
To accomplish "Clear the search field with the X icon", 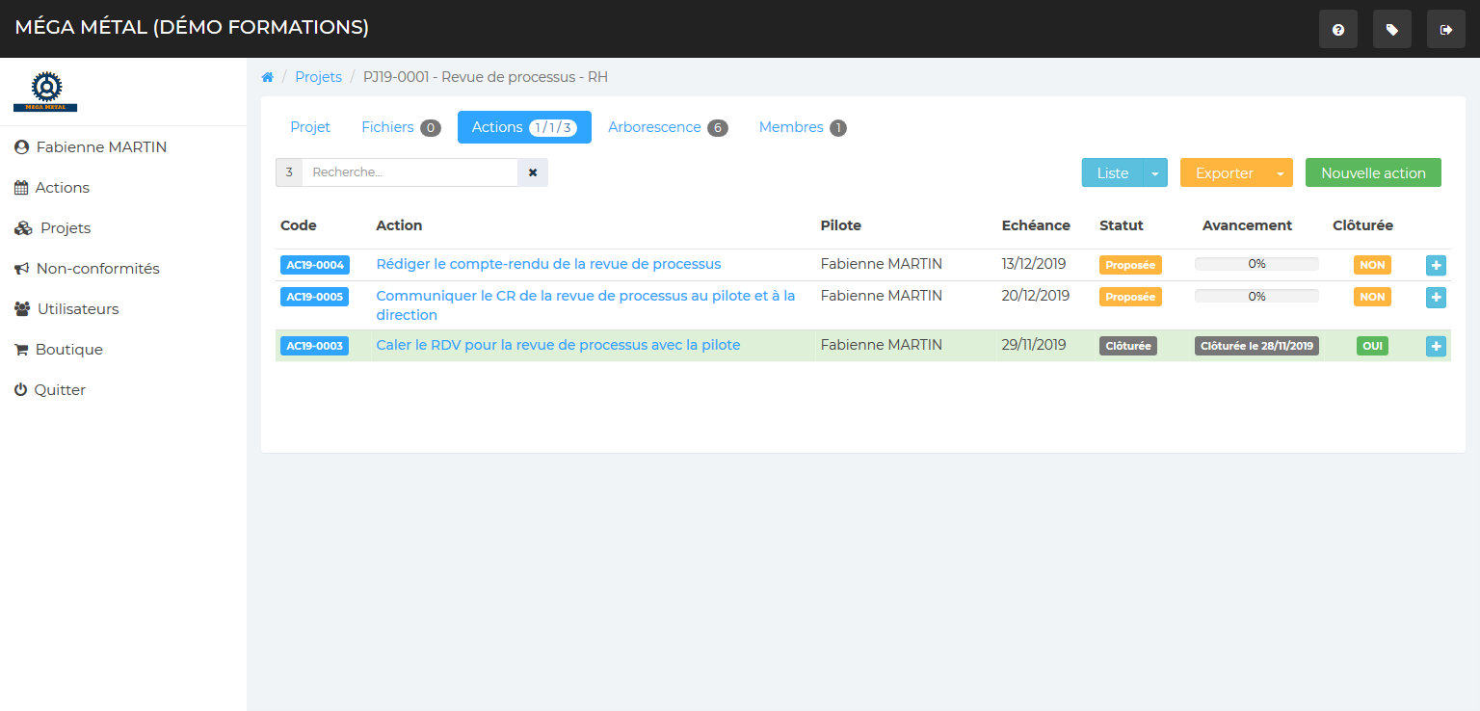I will [533, 172].
